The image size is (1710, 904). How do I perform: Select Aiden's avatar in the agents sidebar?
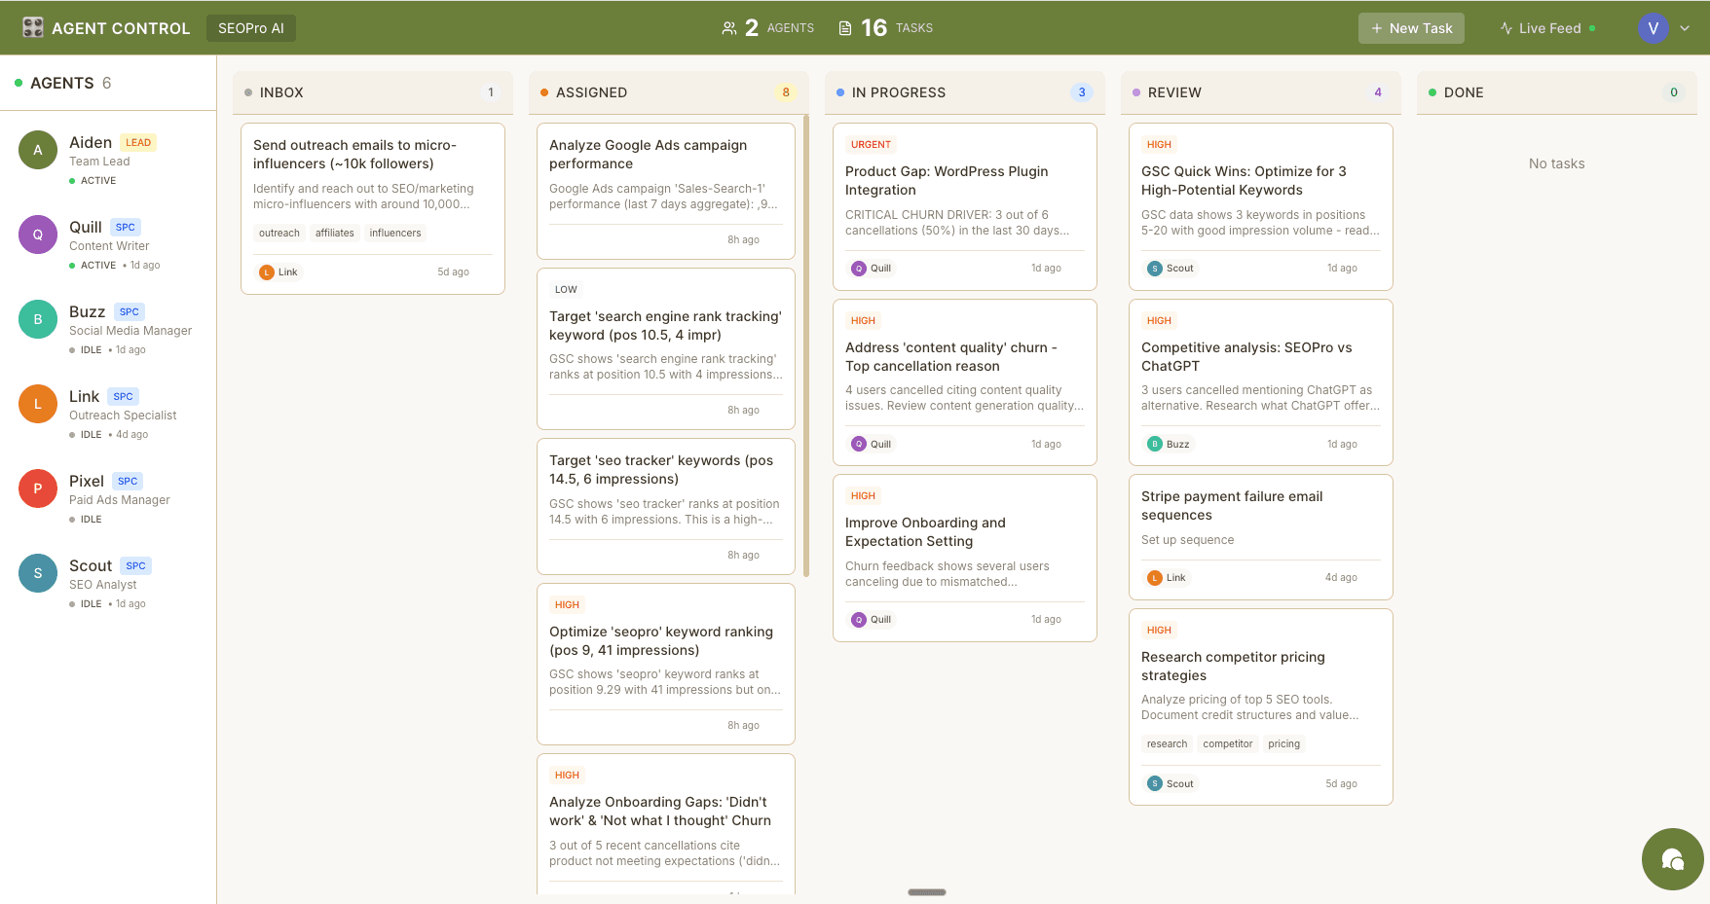pyautogui.click(x=37, y=150)
